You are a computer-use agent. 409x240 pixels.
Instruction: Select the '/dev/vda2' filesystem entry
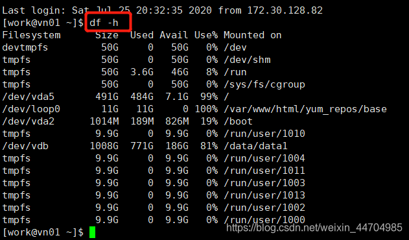(28, 121)
